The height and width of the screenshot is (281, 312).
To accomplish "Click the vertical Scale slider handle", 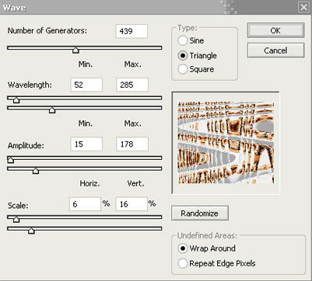I will 31,231.
